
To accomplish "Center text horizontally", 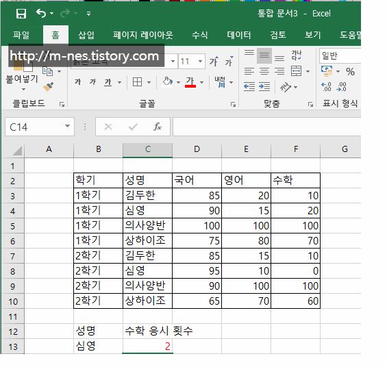I will [264, 71].
